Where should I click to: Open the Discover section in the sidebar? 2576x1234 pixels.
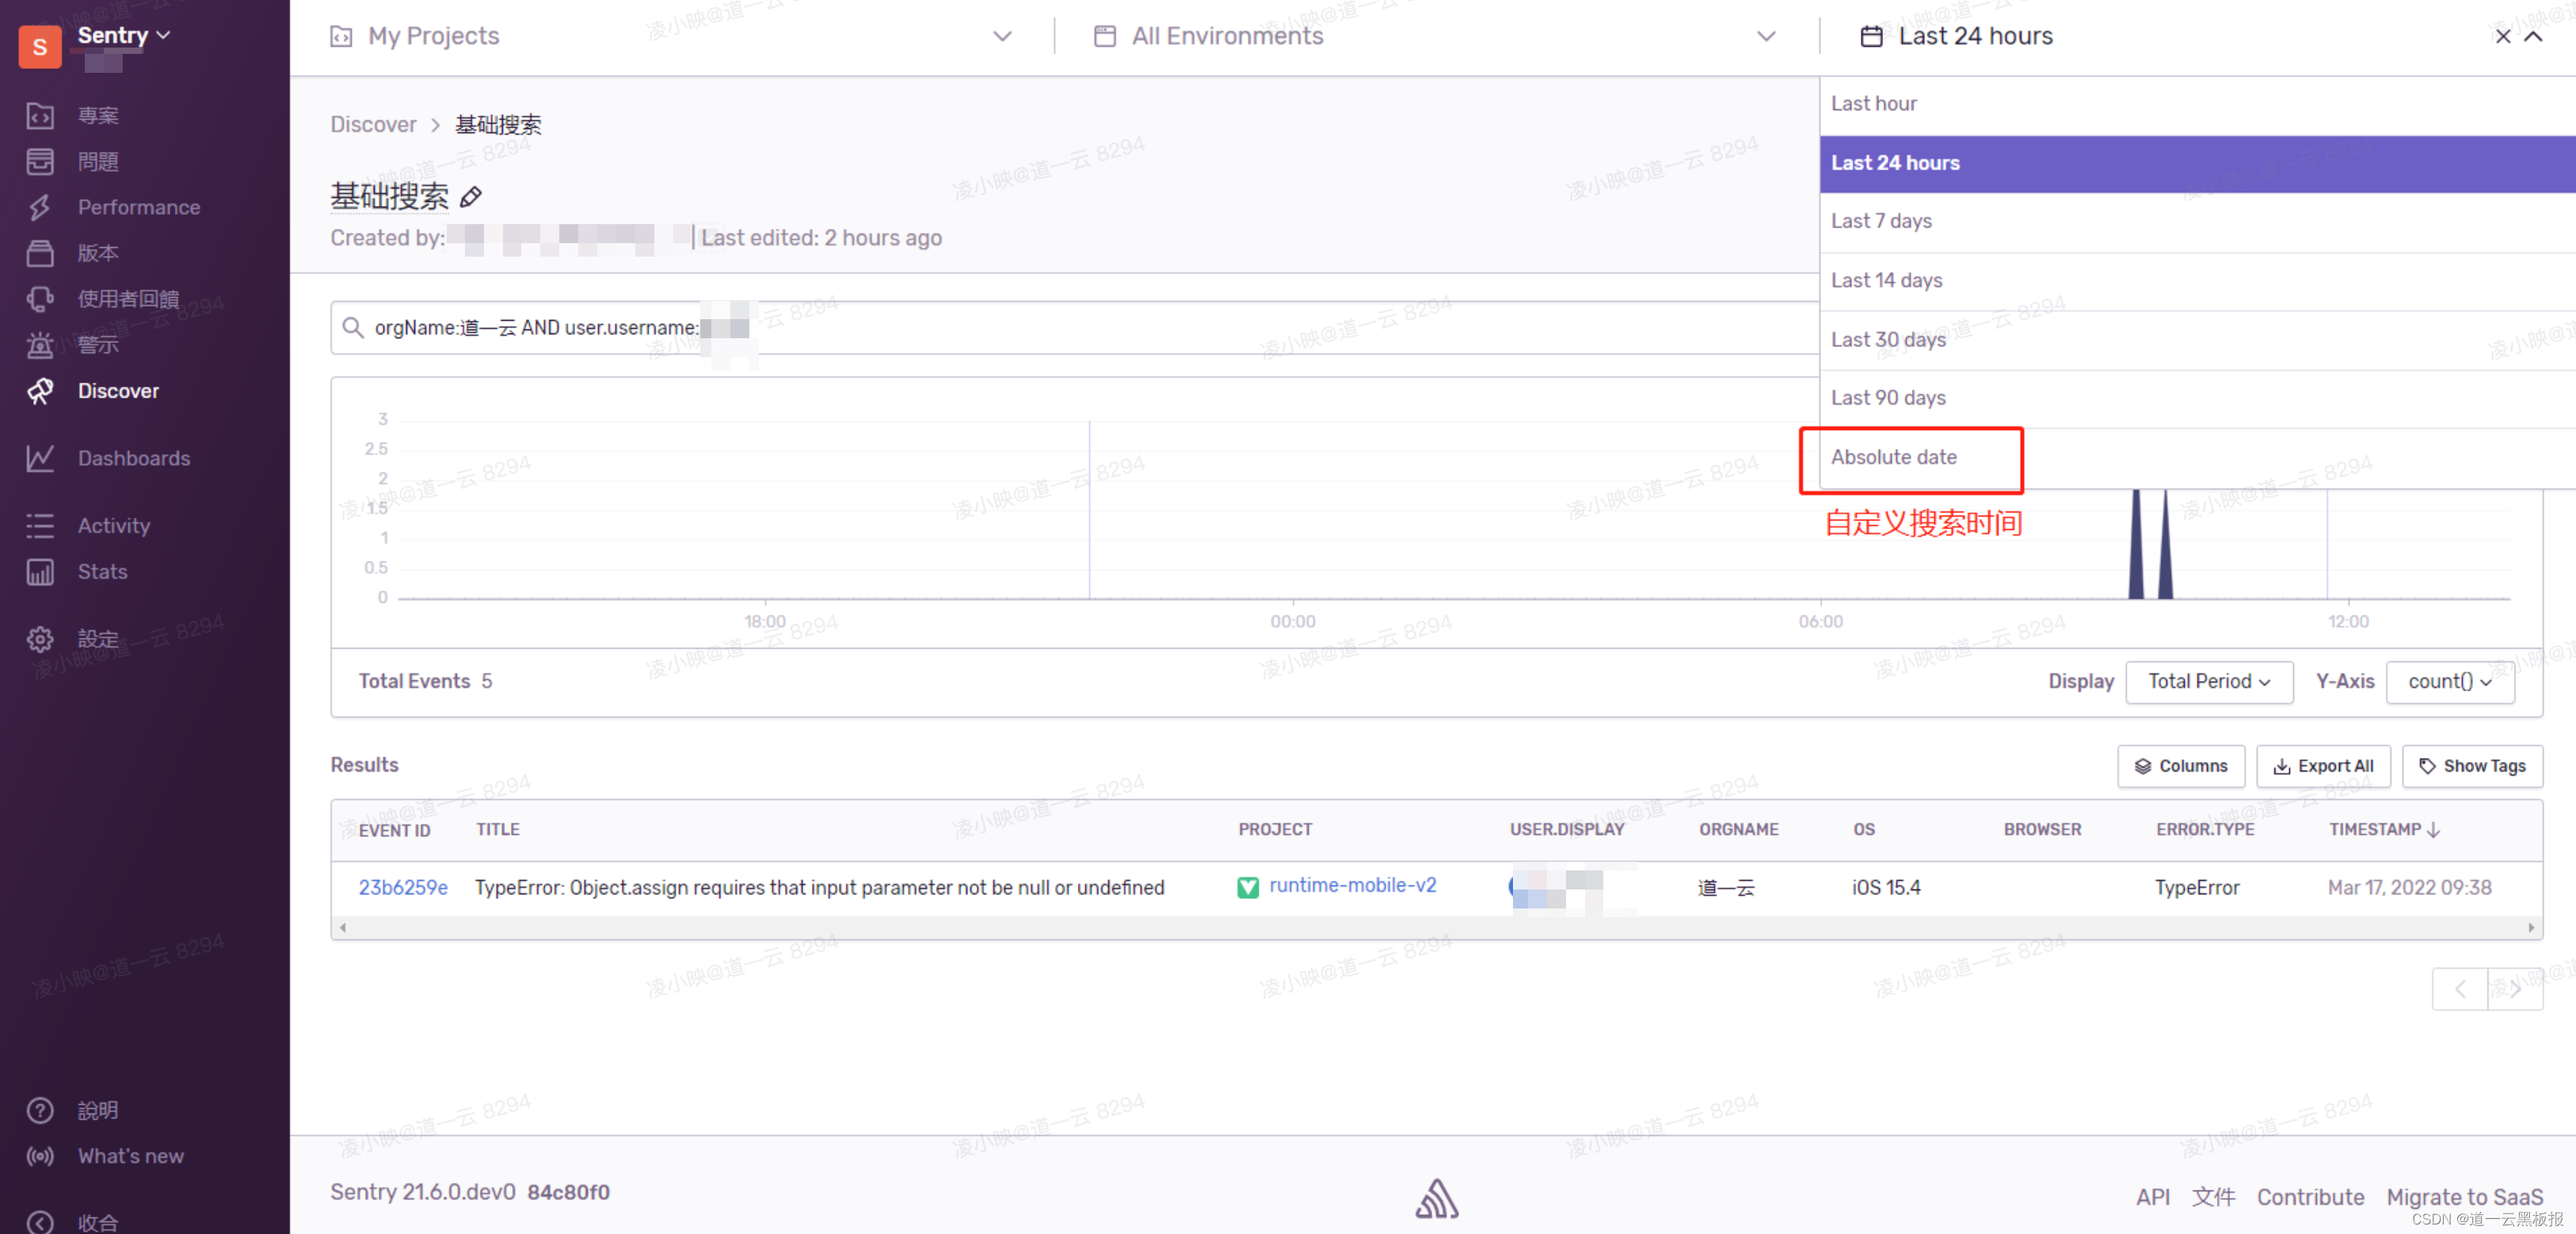[117, 391]
